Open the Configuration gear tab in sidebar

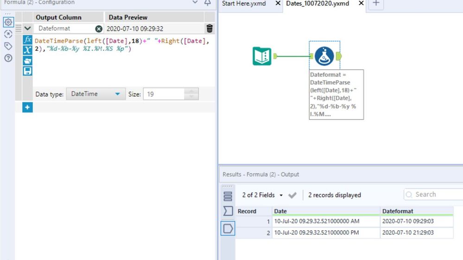tap(8, 22)
